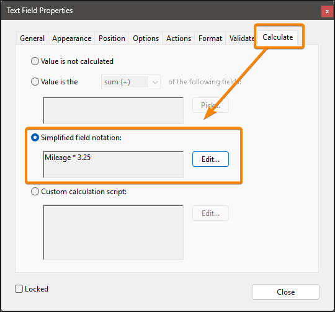The width and height of the screenshot is (335, 312).
Task: Click the dropdown chevron beside sum (+)
Action: point(155,82)
